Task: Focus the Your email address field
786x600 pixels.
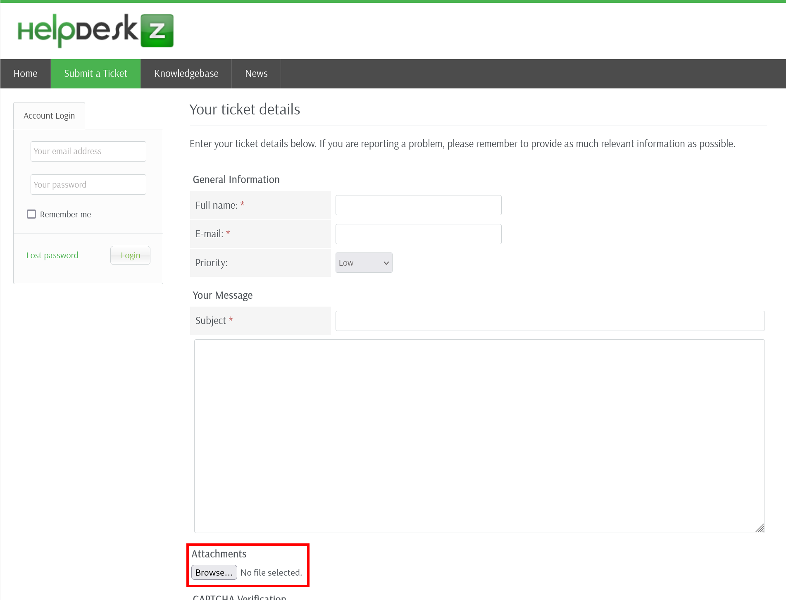Action: (88, 151)
